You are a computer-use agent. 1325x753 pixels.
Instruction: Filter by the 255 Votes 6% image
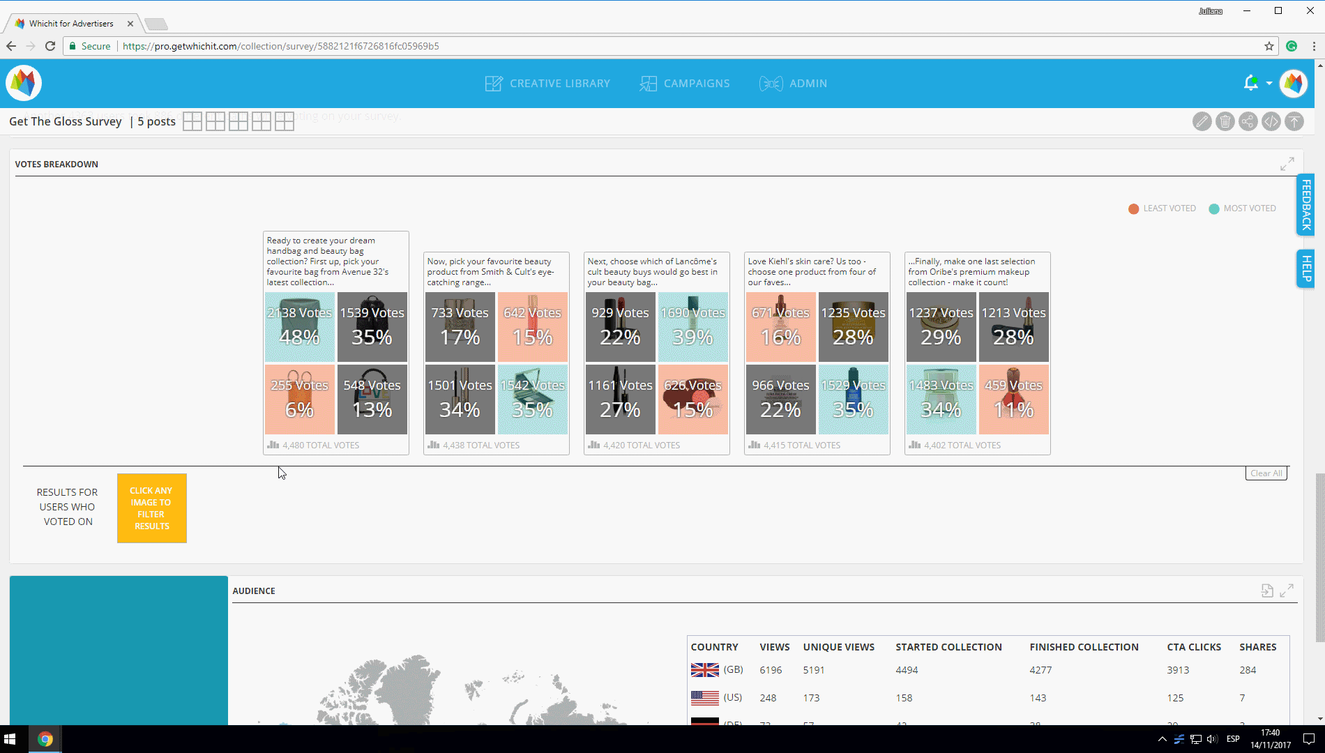300,400
